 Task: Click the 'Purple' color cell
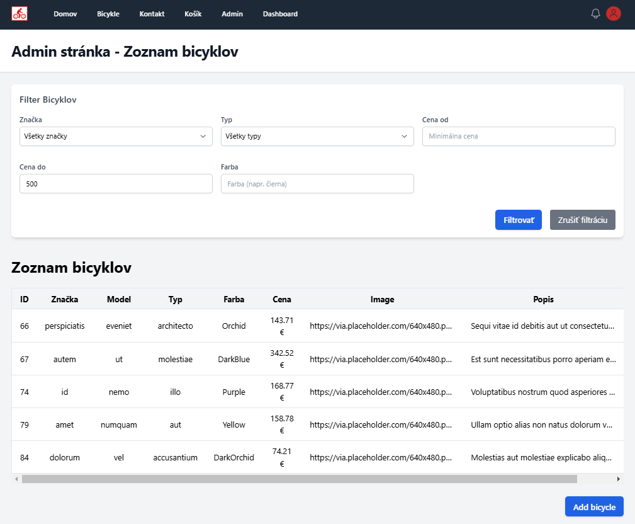pos(233,392)
